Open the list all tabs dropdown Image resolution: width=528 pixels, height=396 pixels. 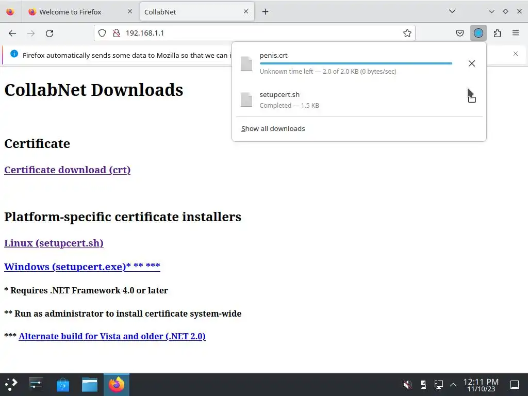click(x=452, y=11)
